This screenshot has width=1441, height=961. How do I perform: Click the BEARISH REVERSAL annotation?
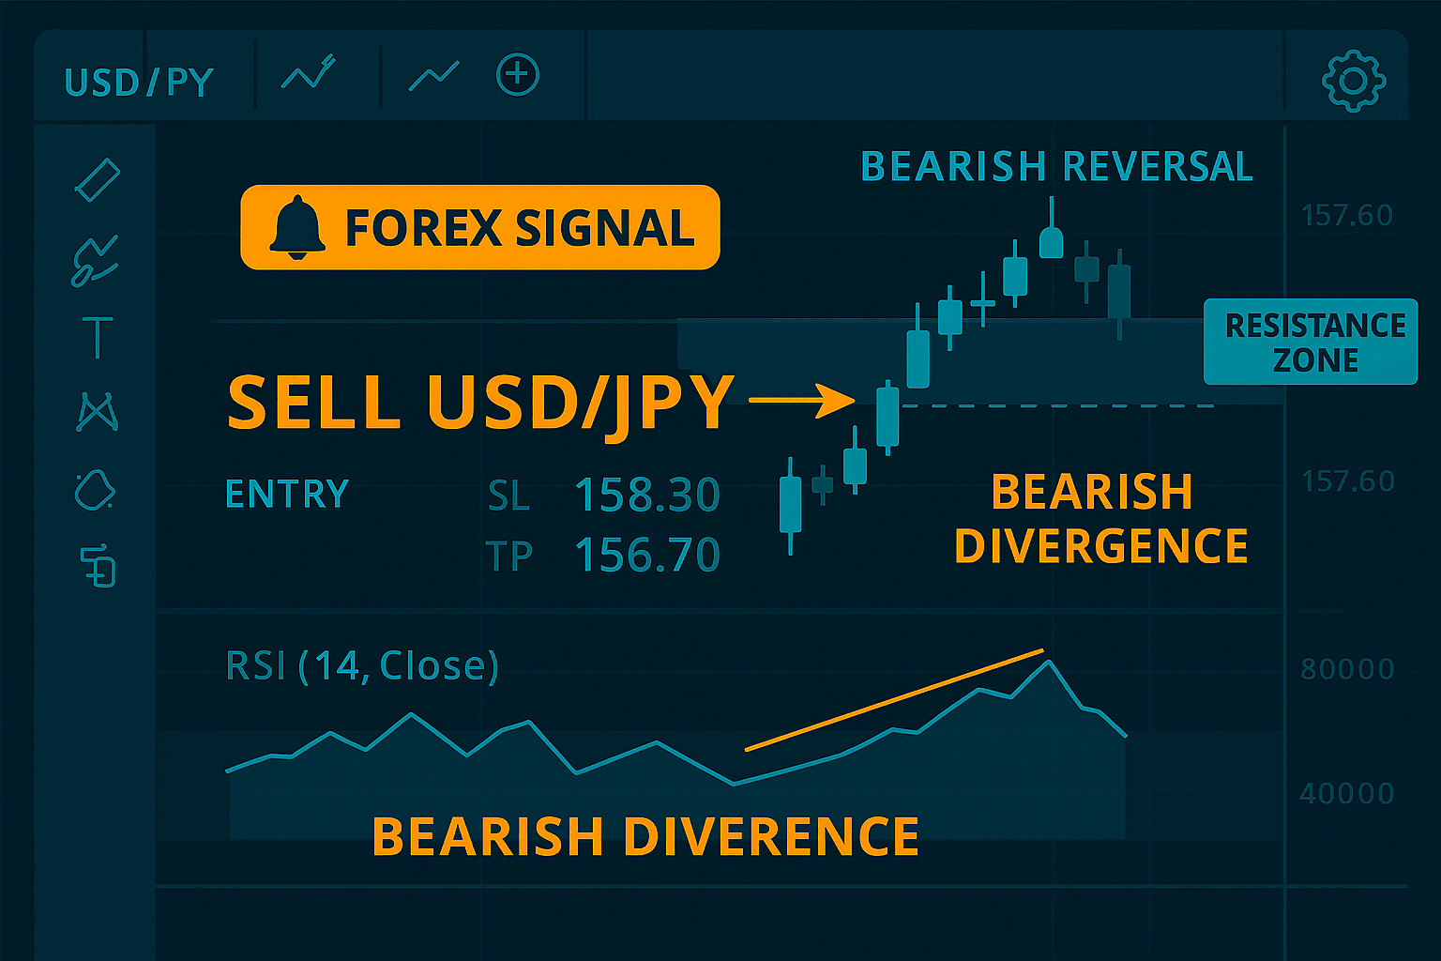click(1056, 167)
